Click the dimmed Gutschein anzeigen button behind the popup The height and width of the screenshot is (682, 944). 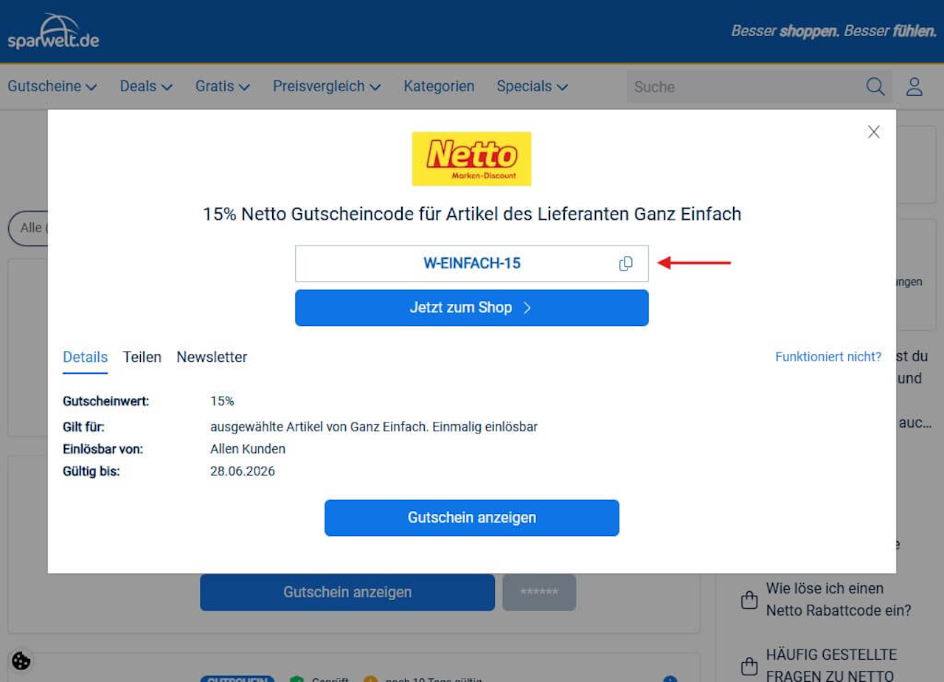pyautogui.click(x=347, y=592)
